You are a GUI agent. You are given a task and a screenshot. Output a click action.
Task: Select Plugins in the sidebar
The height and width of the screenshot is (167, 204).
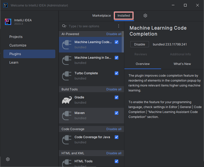pos(29,54)
